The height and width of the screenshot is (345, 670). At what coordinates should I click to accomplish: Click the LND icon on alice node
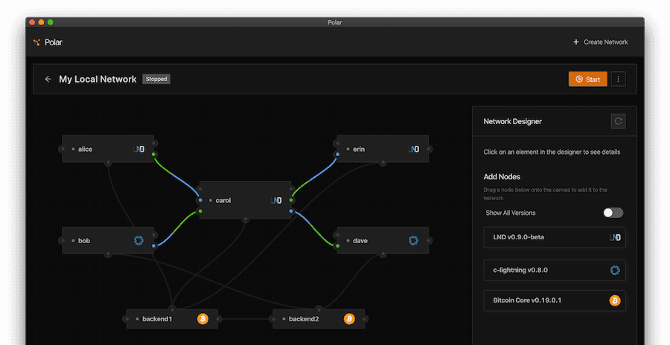(x=139, y=149)
